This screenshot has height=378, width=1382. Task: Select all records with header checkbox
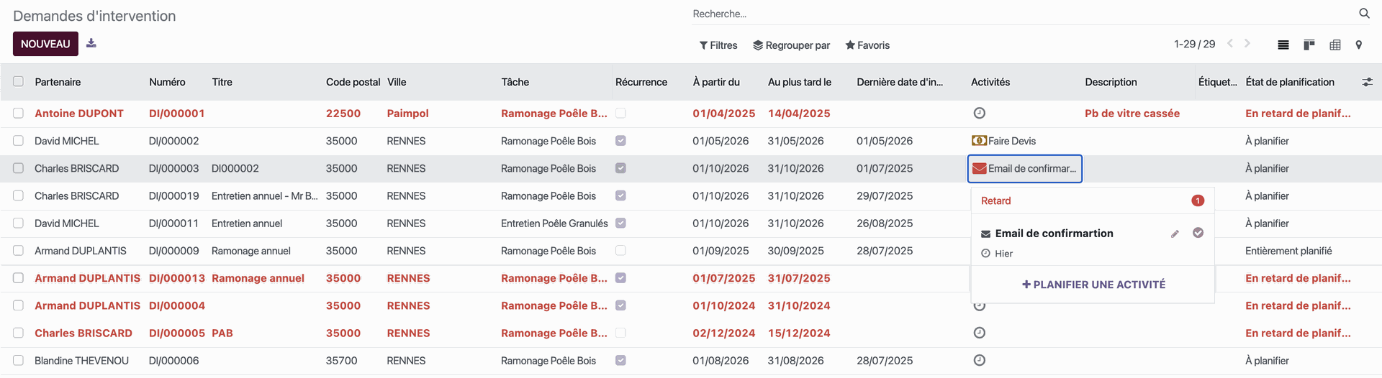point(18,81)
